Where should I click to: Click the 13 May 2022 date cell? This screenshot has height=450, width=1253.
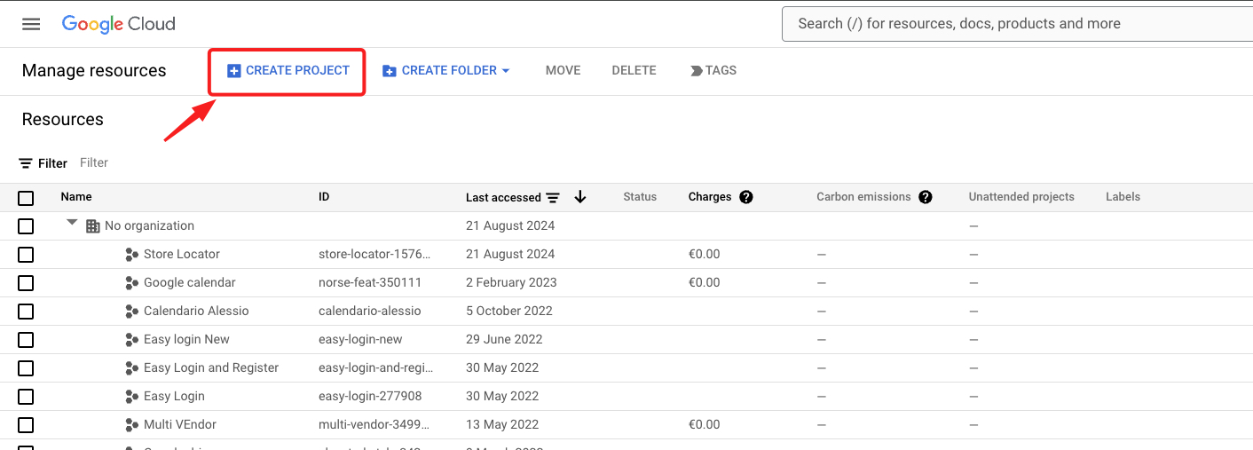tap(502, 425)
